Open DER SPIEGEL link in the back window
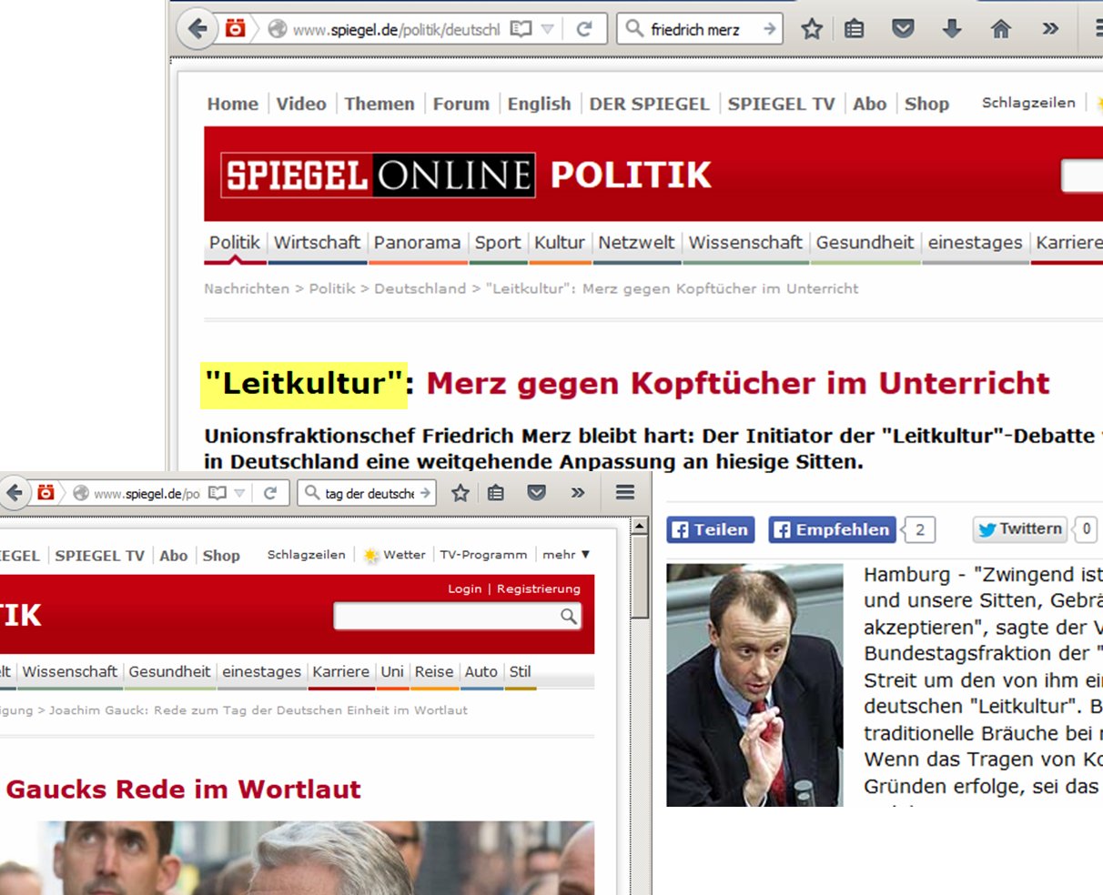This screenshot has width=1103, height=895. click(649, 104)
